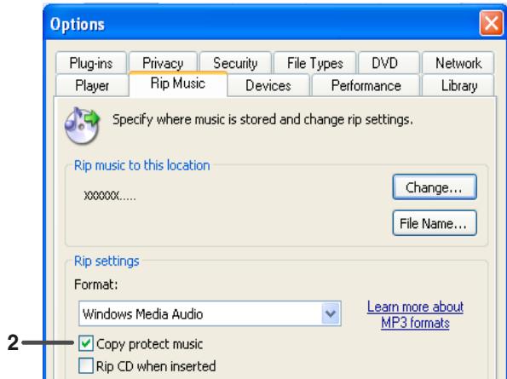Disable Copy protect music checkbox
The image size is (507, 379).
tap(86, 343)
